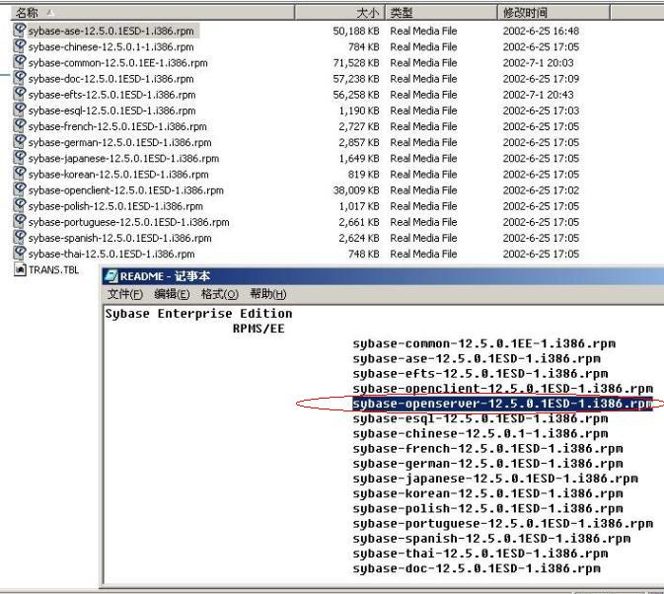Click the sybase-esql rpm file icon
664x594 pixels.
pos(20,110)
